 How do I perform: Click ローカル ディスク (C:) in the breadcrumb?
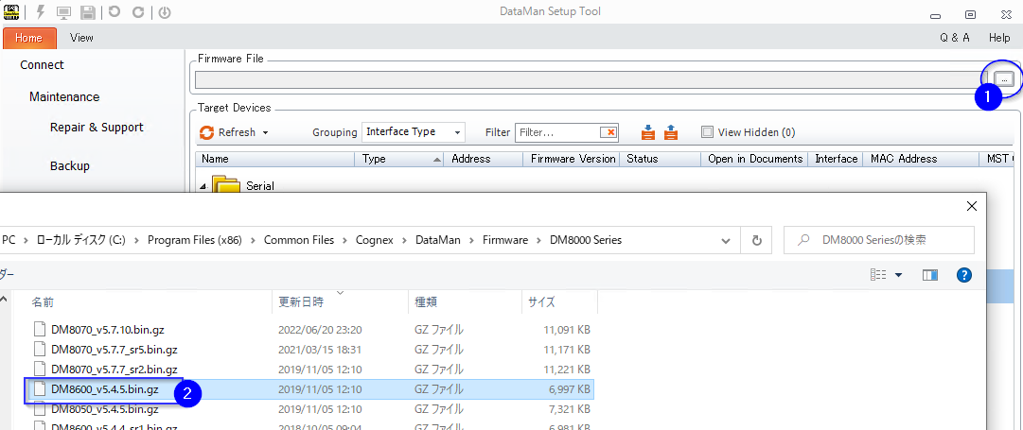[x=80, y=240]
